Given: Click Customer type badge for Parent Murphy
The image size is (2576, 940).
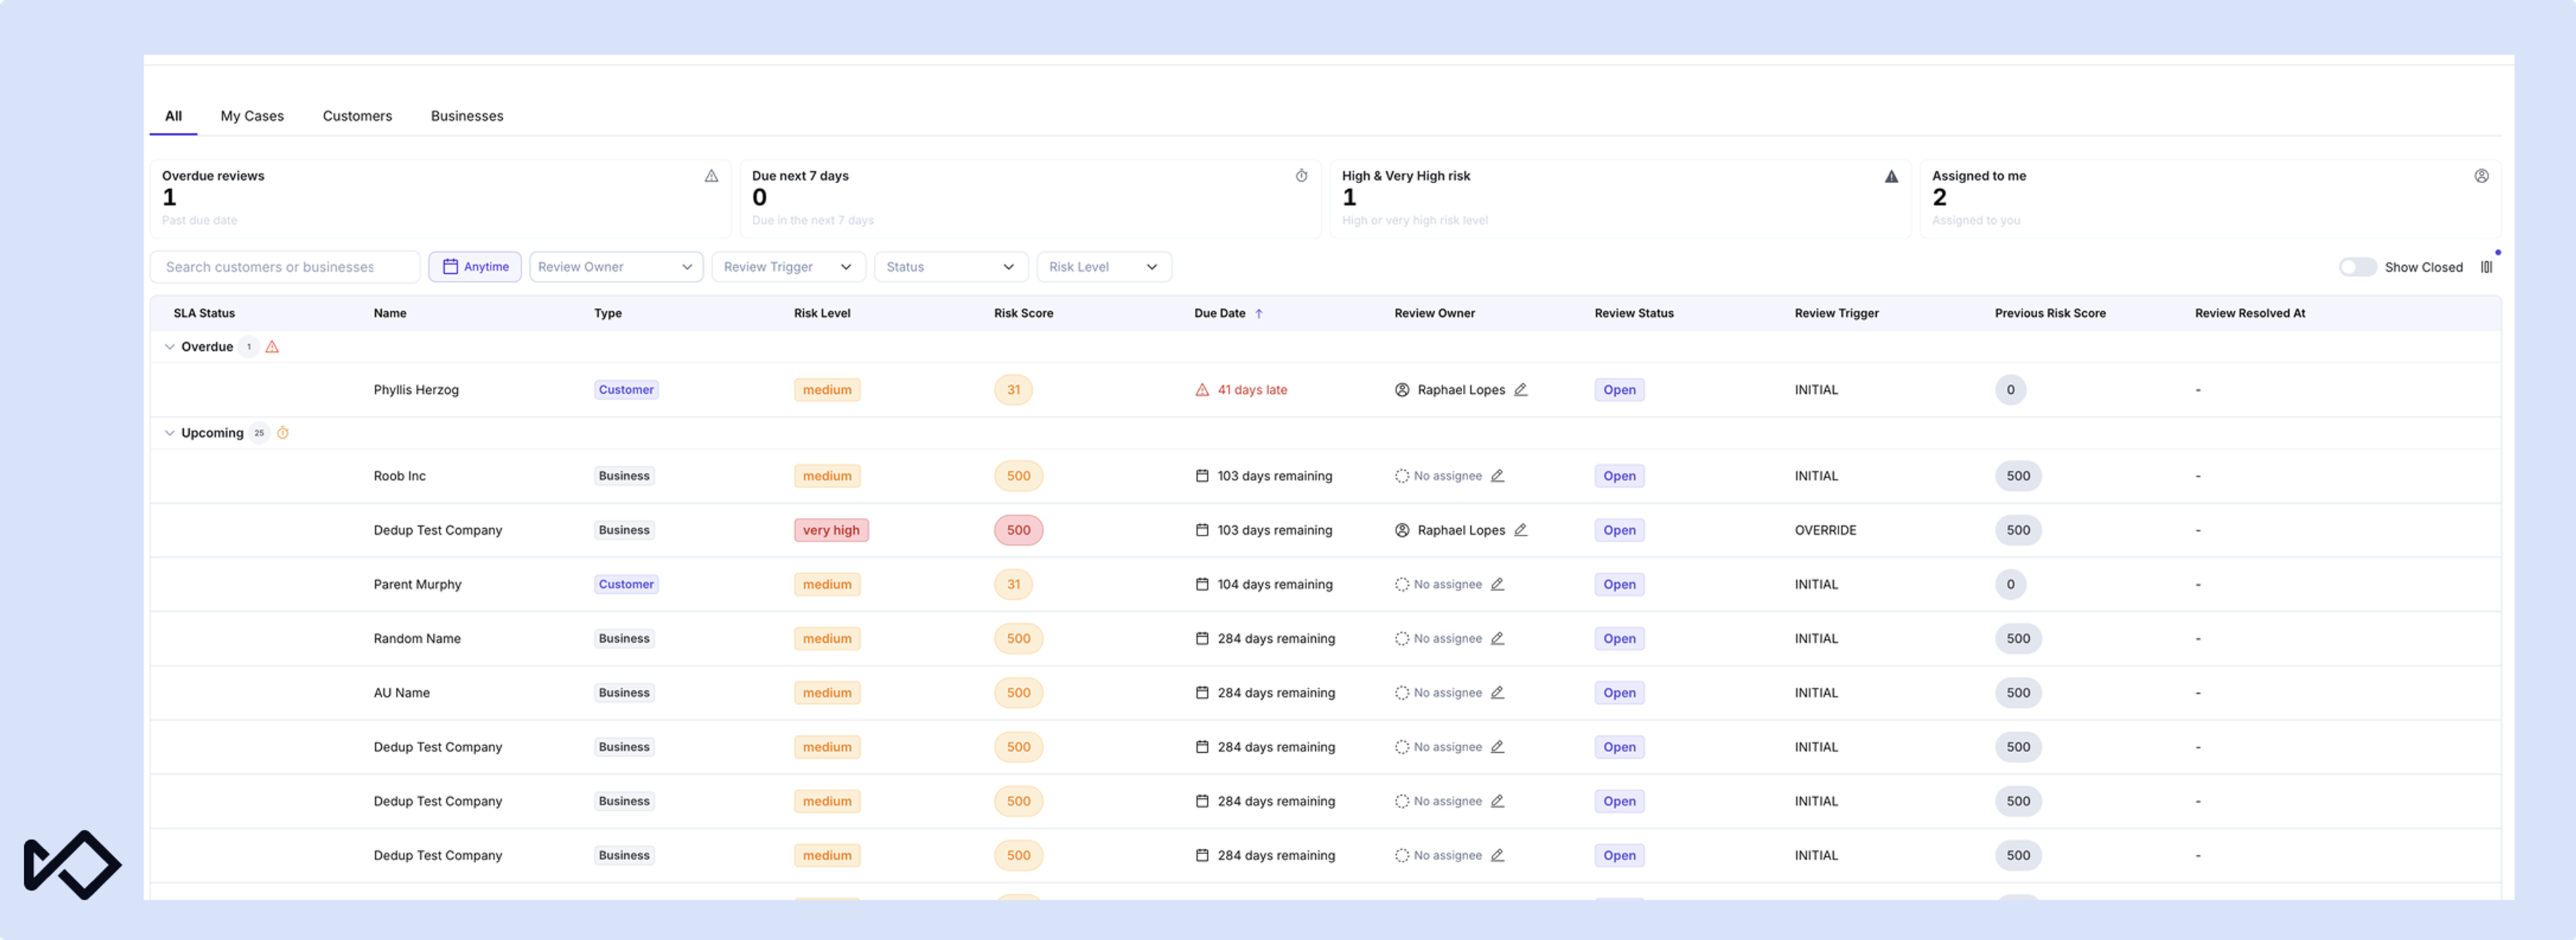Looking at the screenshot, I should click(626, 584).
